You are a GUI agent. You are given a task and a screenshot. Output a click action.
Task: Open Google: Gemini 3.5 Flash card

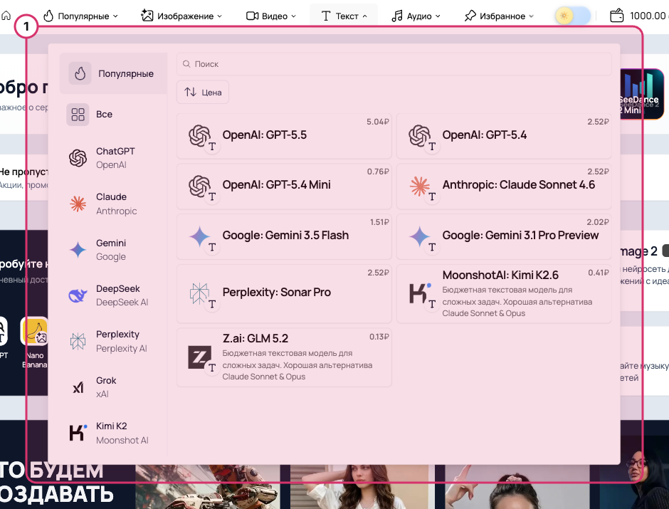tap(284, 237)
